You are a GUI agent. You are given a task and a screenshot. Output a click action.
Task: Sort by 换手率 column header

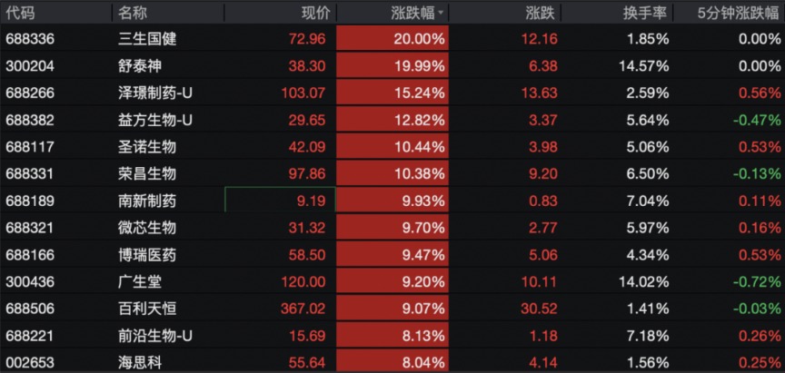[x=649, y=14]
